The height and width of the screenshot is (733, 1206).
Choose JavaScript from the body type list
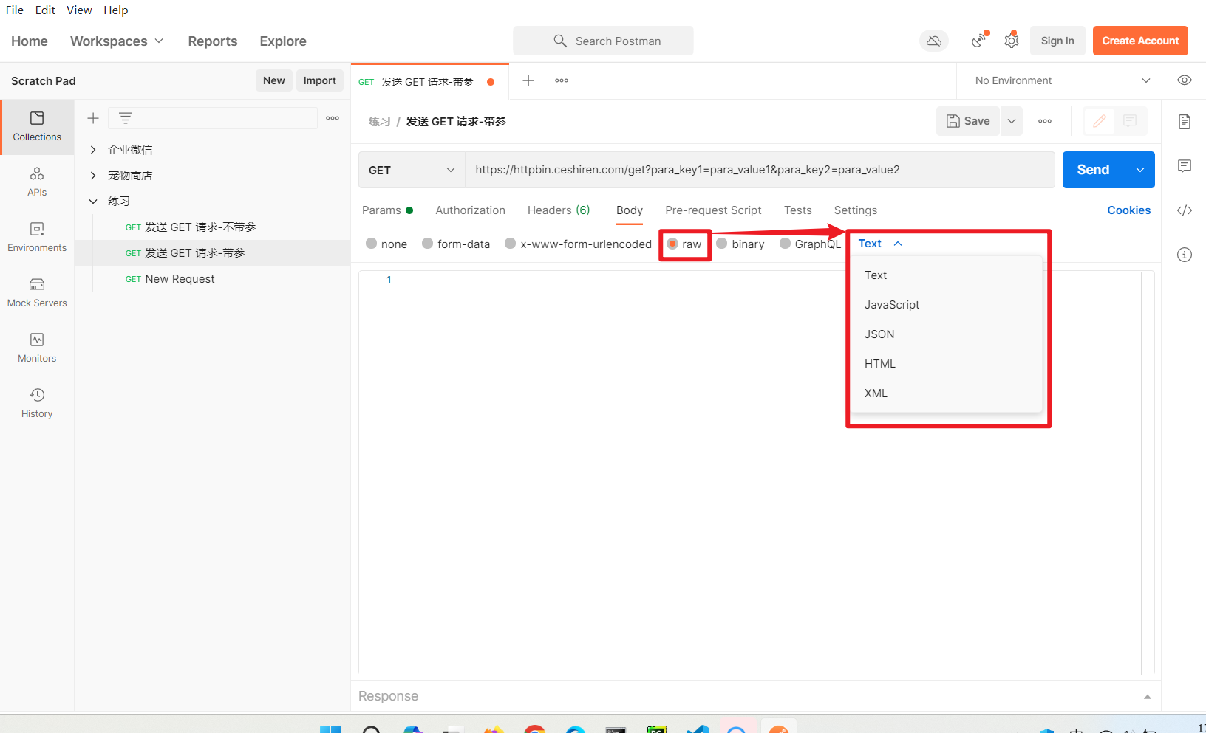(947, 305)
